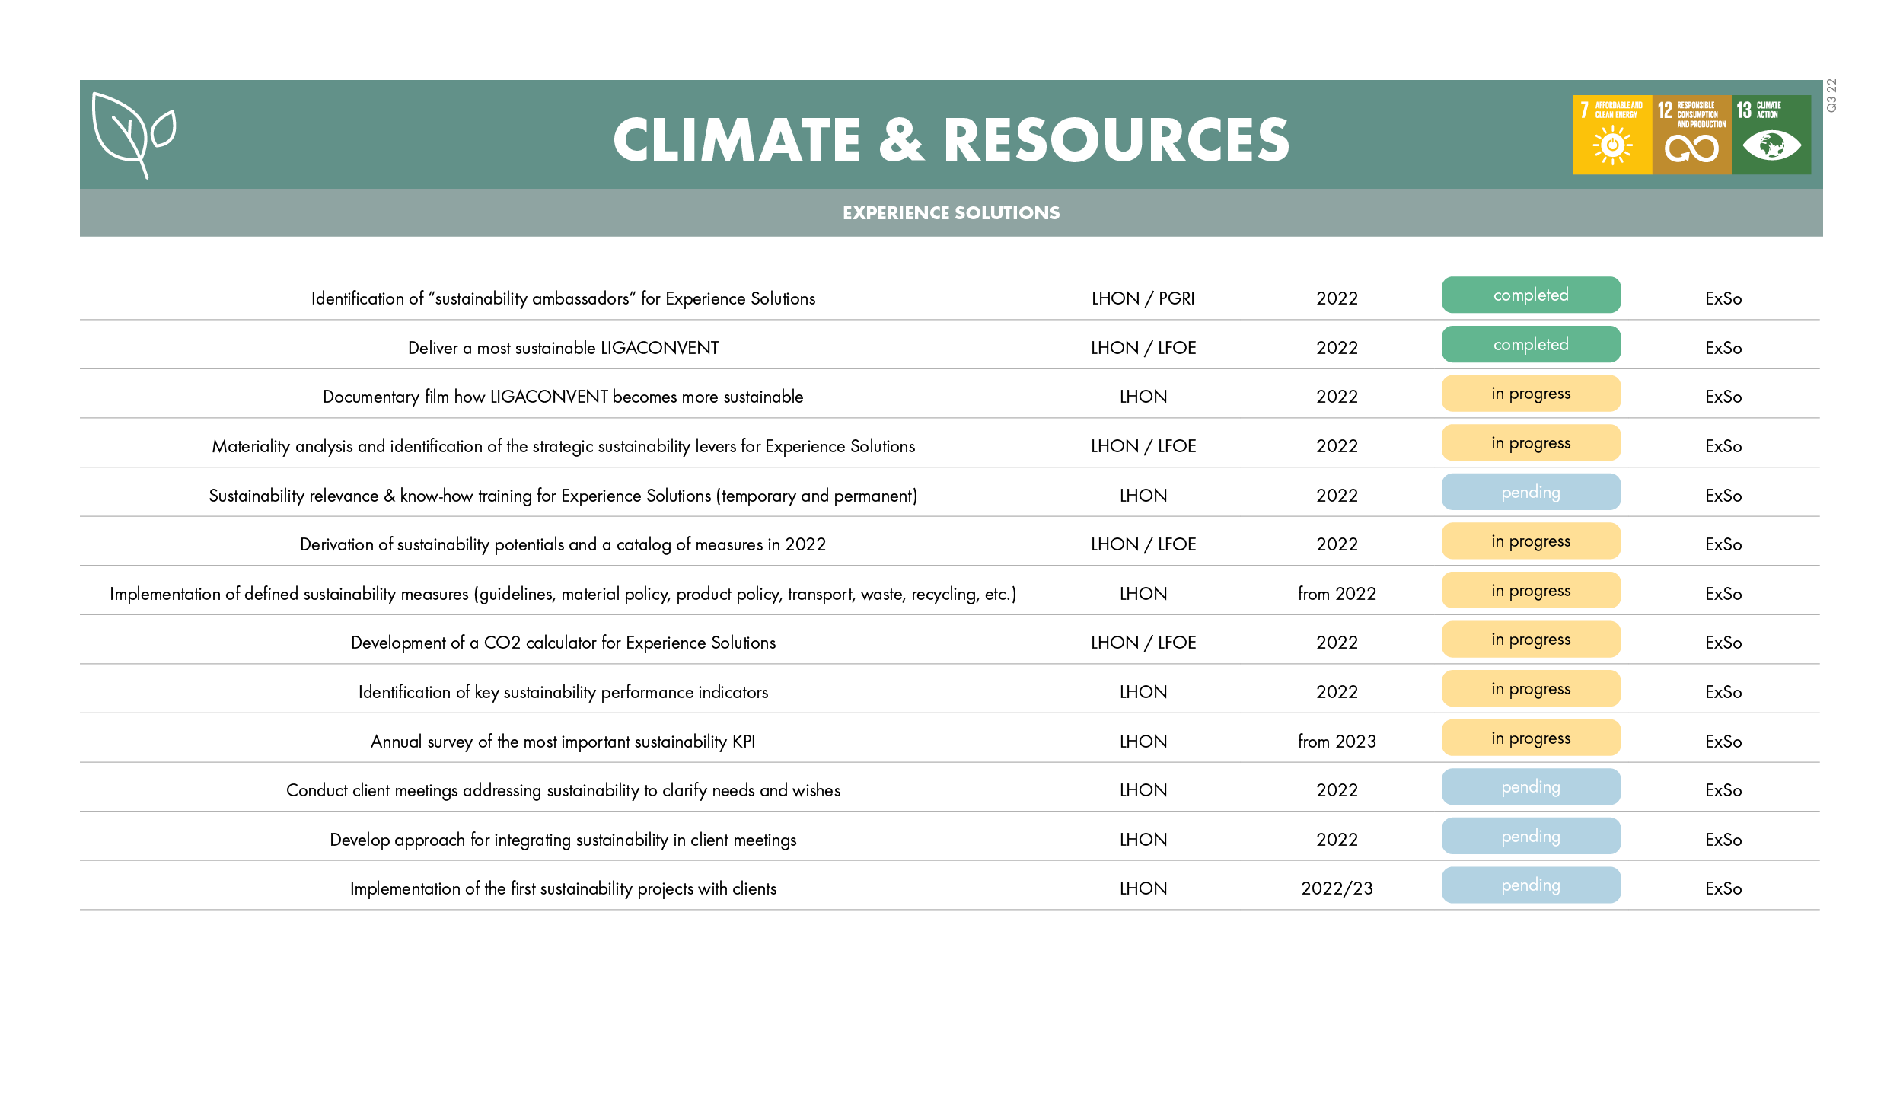1903x1110 pixels.
Task: Click completed badge for LIGACONVENT delivery row
Action: [1530, 345]
